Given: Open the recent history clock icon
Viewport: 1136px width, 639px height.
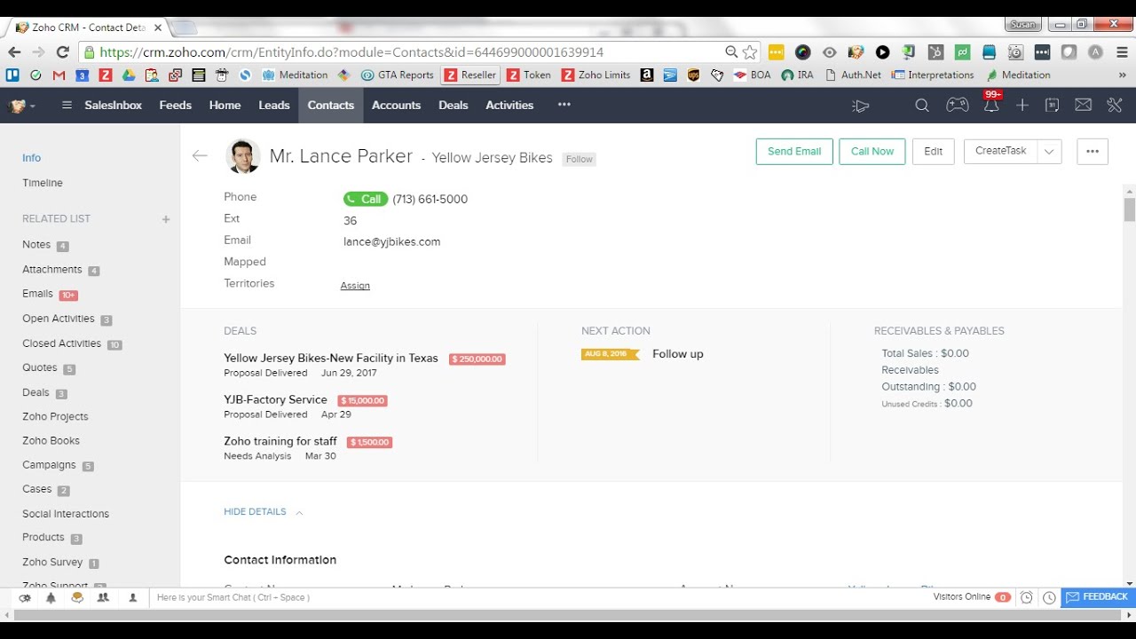Looking at the screenshot, I should [1049, 598].
